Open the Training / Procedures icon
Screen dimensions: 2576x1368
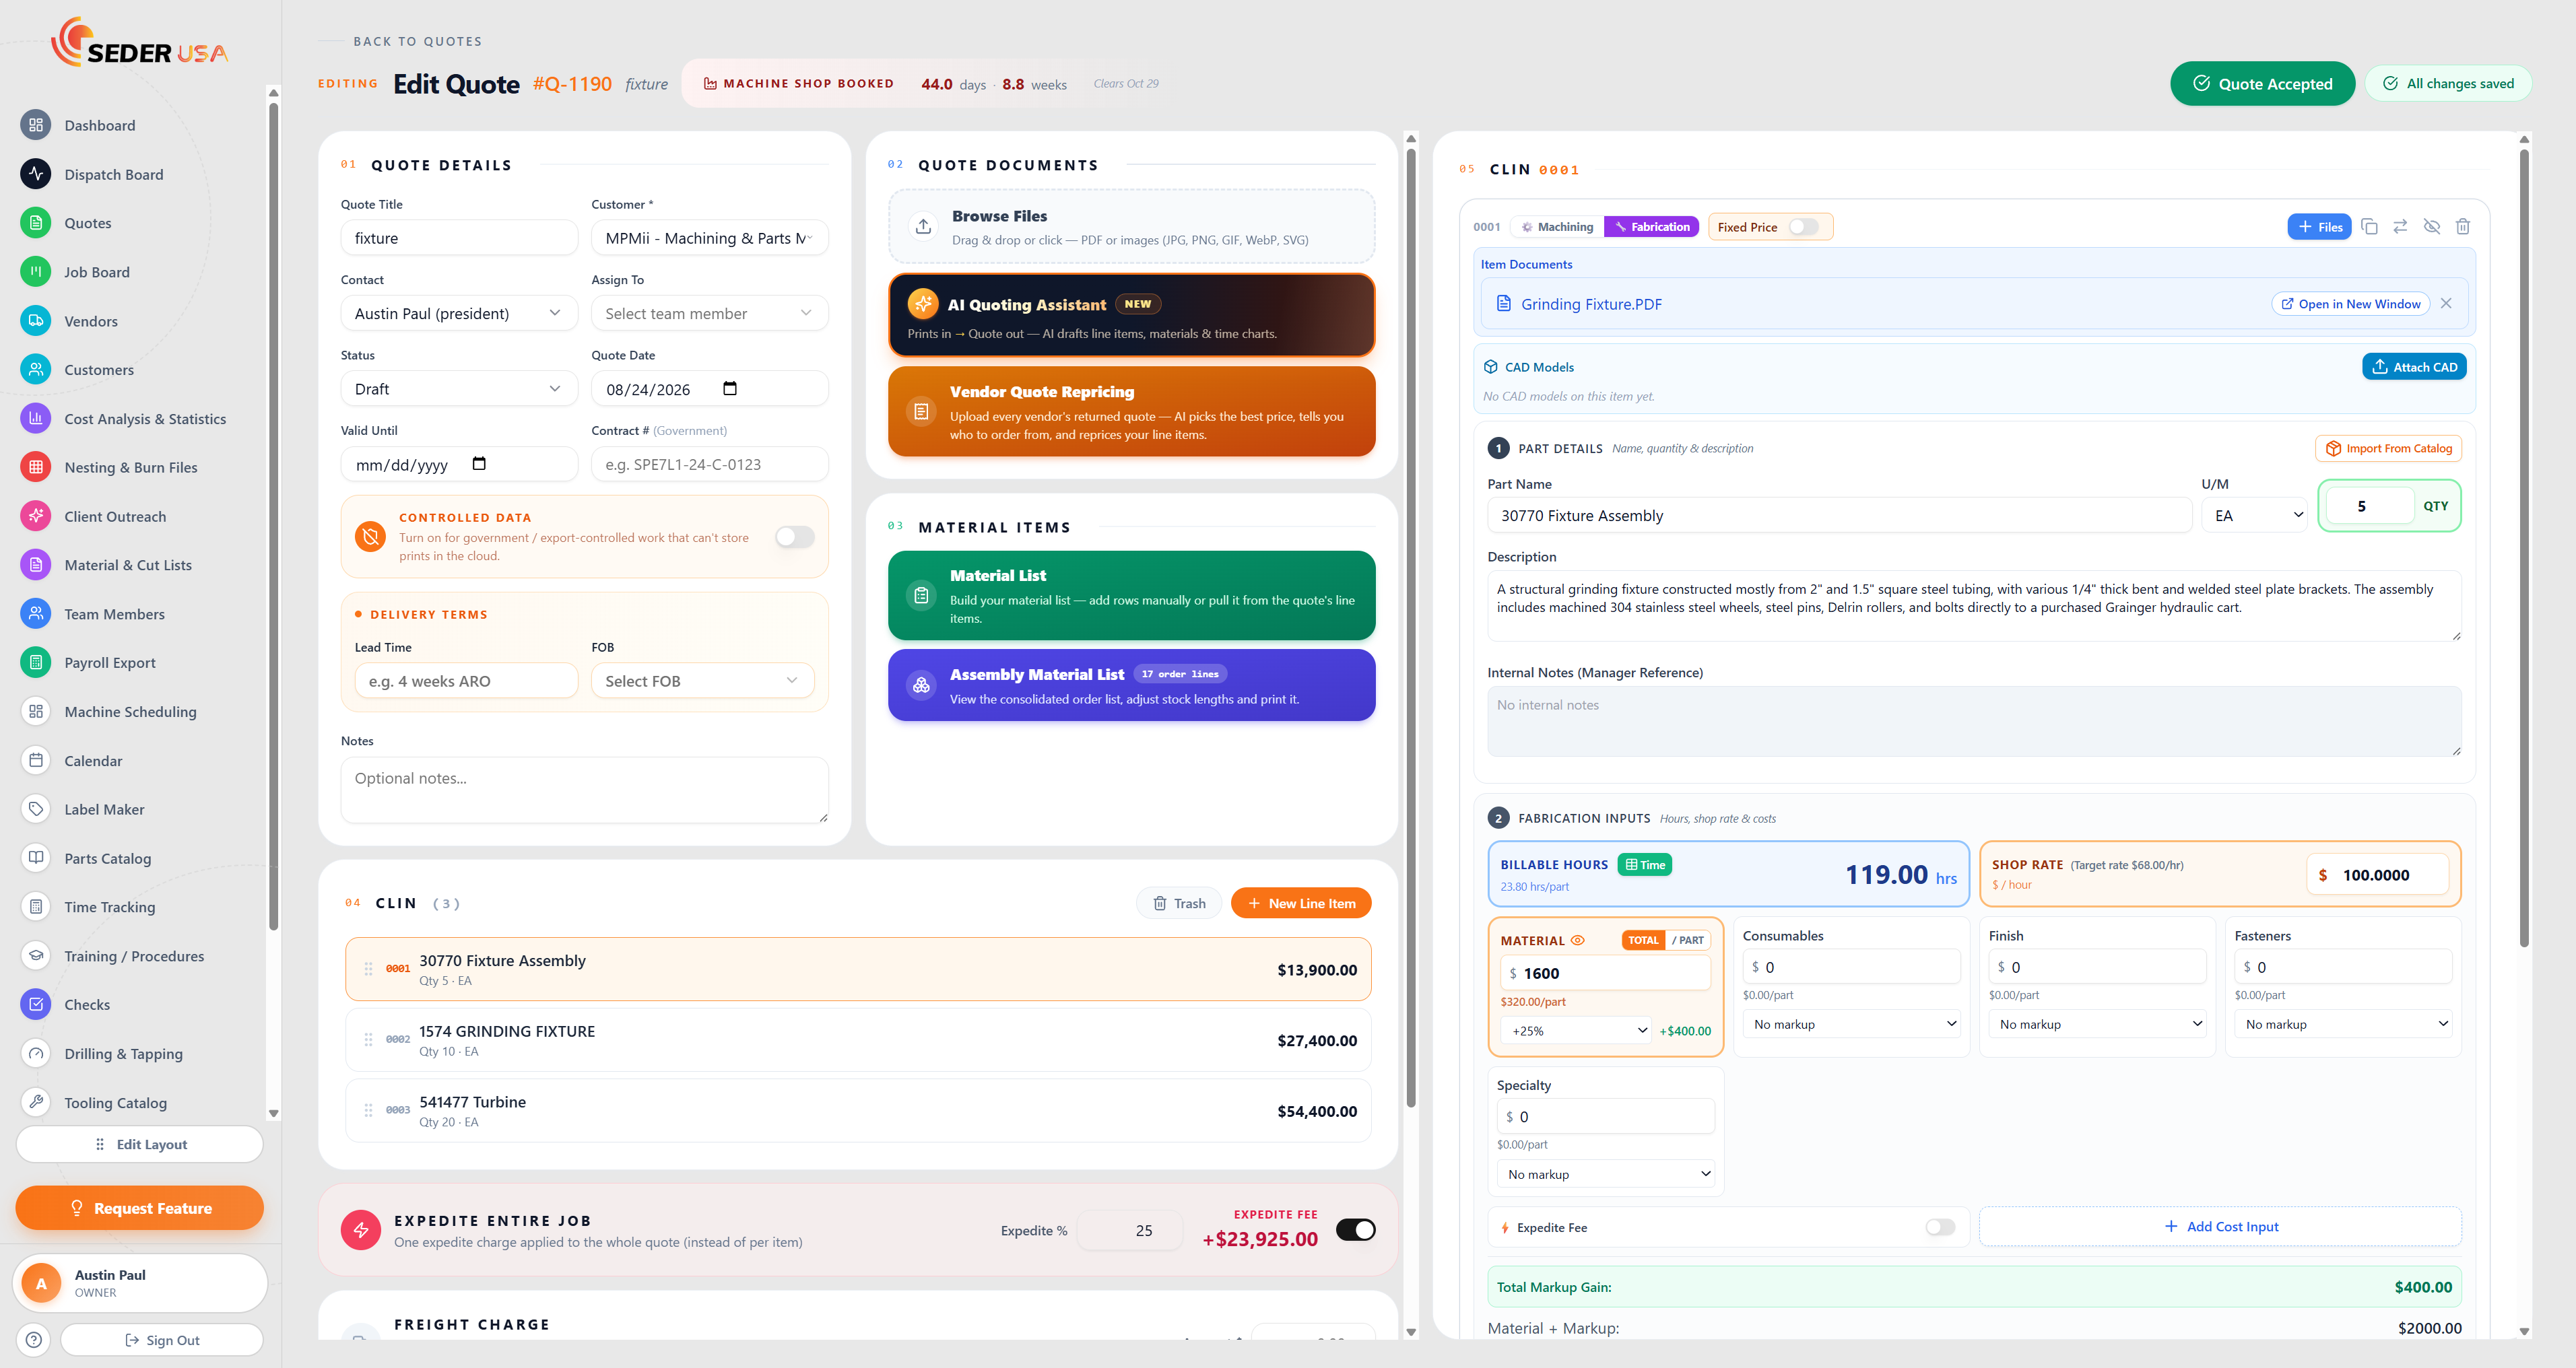(x=36, y=956)
